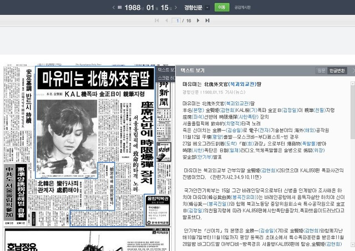The image size is (355, 251).
Task: Click the (전자) hanja reading link
Action: coord(264,130)
